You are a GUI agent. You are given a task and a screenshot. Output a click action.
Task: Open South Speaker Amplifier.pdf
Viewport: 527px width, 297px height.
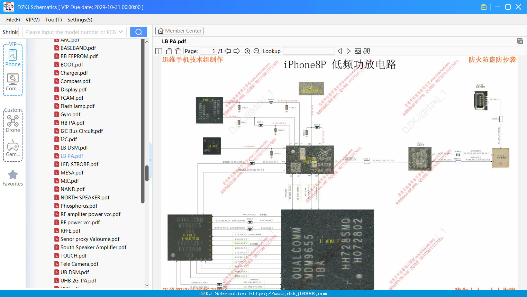click(x=93, y=247)
